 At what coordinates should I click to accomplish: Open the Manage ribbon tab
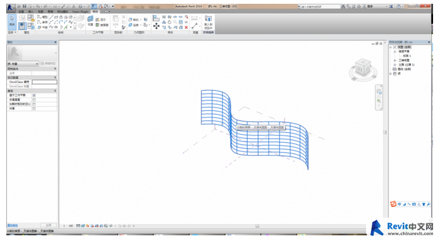pyautogui.click(x=50, y=11)
